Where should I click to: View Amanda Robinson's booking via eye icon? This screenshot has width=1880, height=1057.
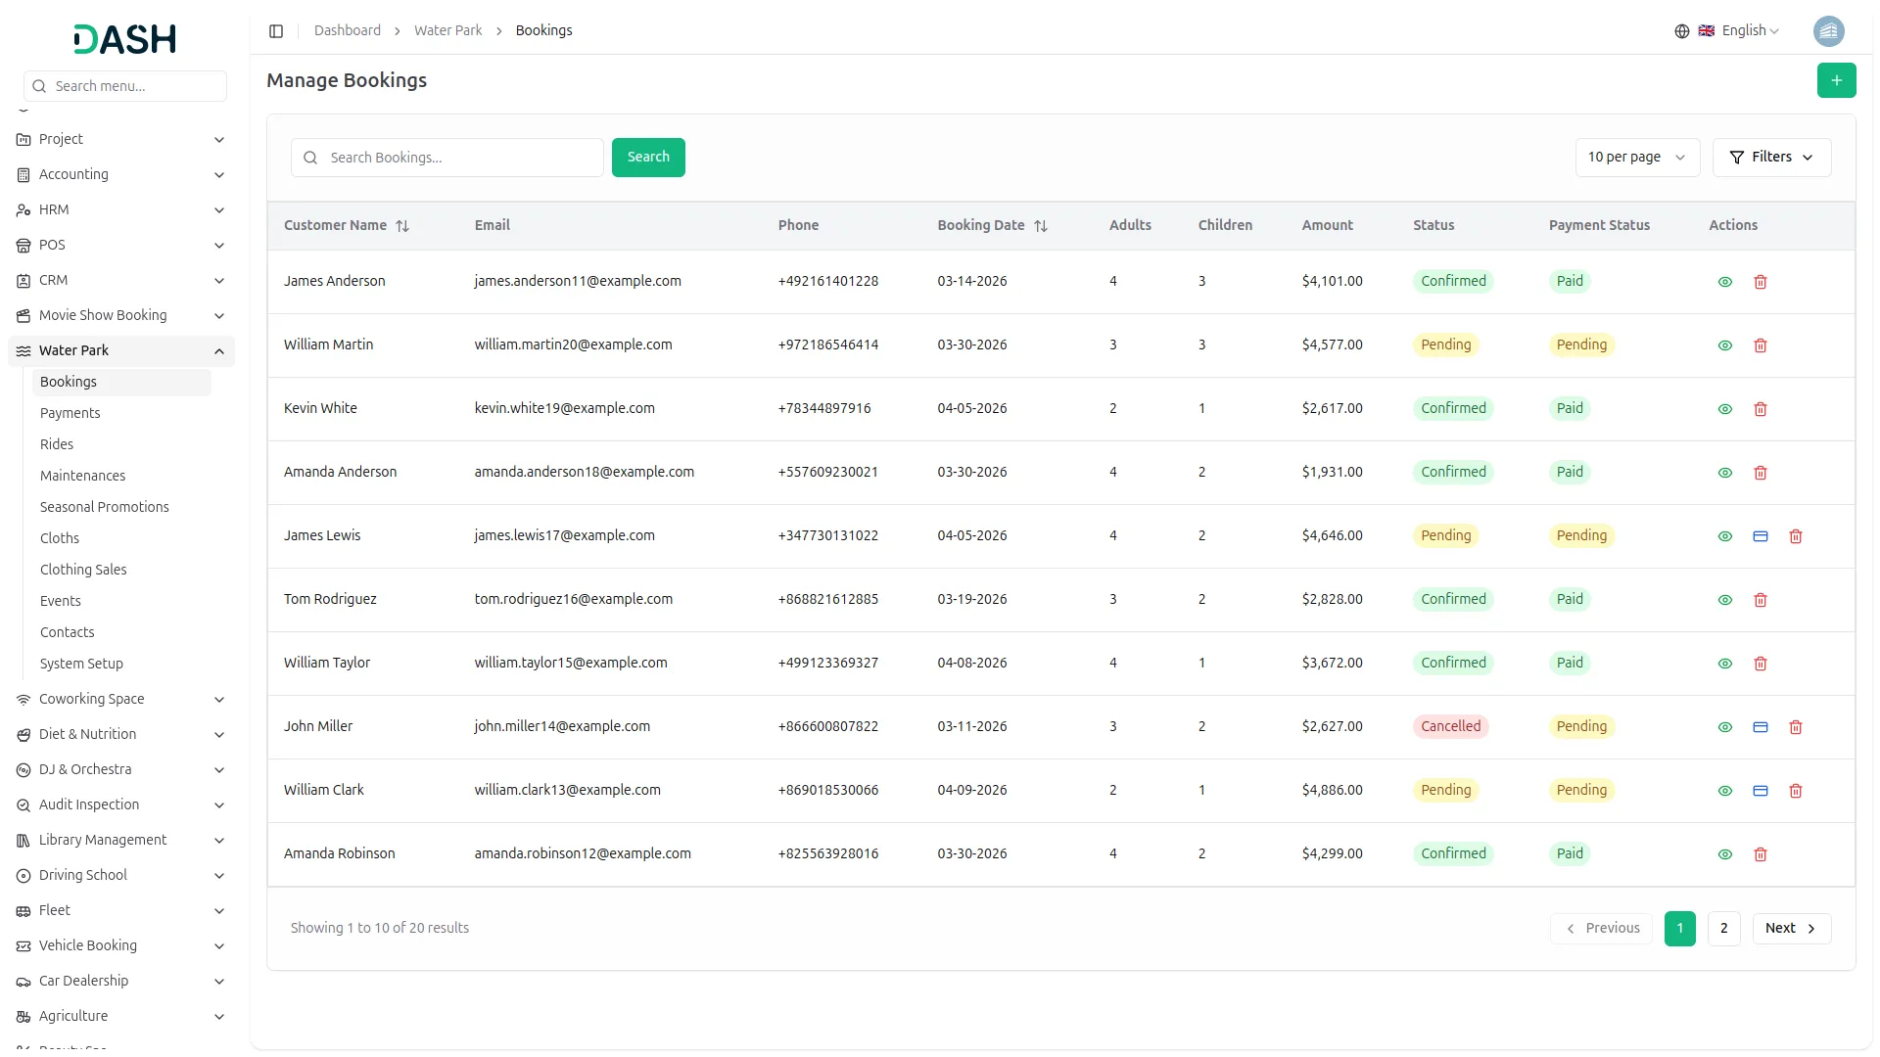(x=1724, y=854)
